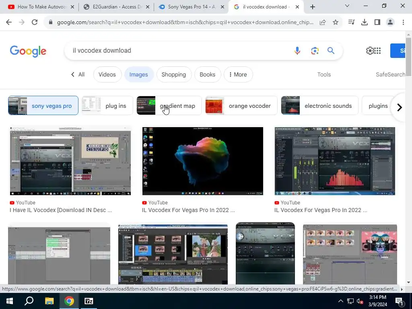This screenshot has width=412, height=309.
Task: Open the red spectrum FL Studio thumbnail
Action: pyautogui.click(x=335, y=161)
